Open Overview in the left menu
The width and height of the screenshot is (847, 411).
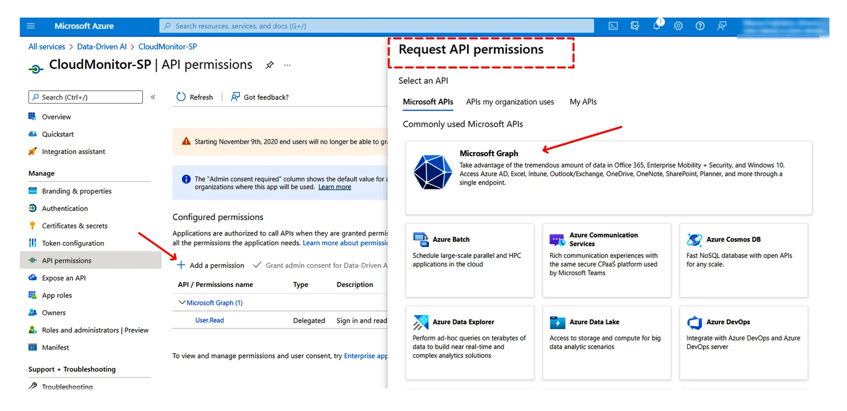pos(56,117)
